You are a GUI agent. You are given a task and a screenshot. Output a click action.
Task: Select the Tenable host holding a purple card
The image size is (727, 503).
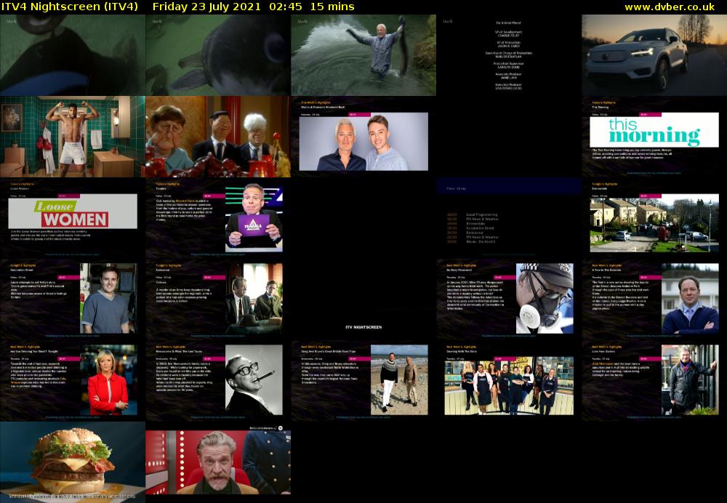click(x=254, y=219)
